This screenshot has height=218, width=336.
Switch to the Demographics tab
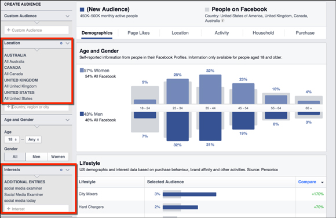pos(97,33)
